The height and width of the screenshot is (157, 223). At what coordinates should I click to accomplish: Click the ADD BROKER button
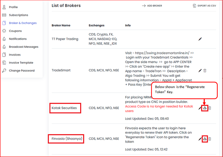pos(152,6)
